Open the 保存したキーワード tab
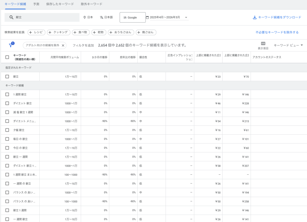307x222 pixels. coord(60,4)
